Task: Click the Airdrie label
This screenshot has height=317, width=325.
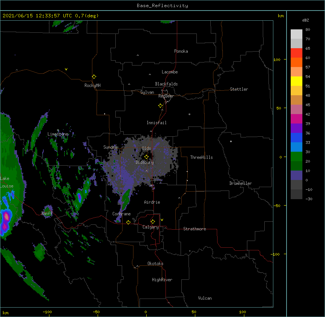Action: pos(152,202)
